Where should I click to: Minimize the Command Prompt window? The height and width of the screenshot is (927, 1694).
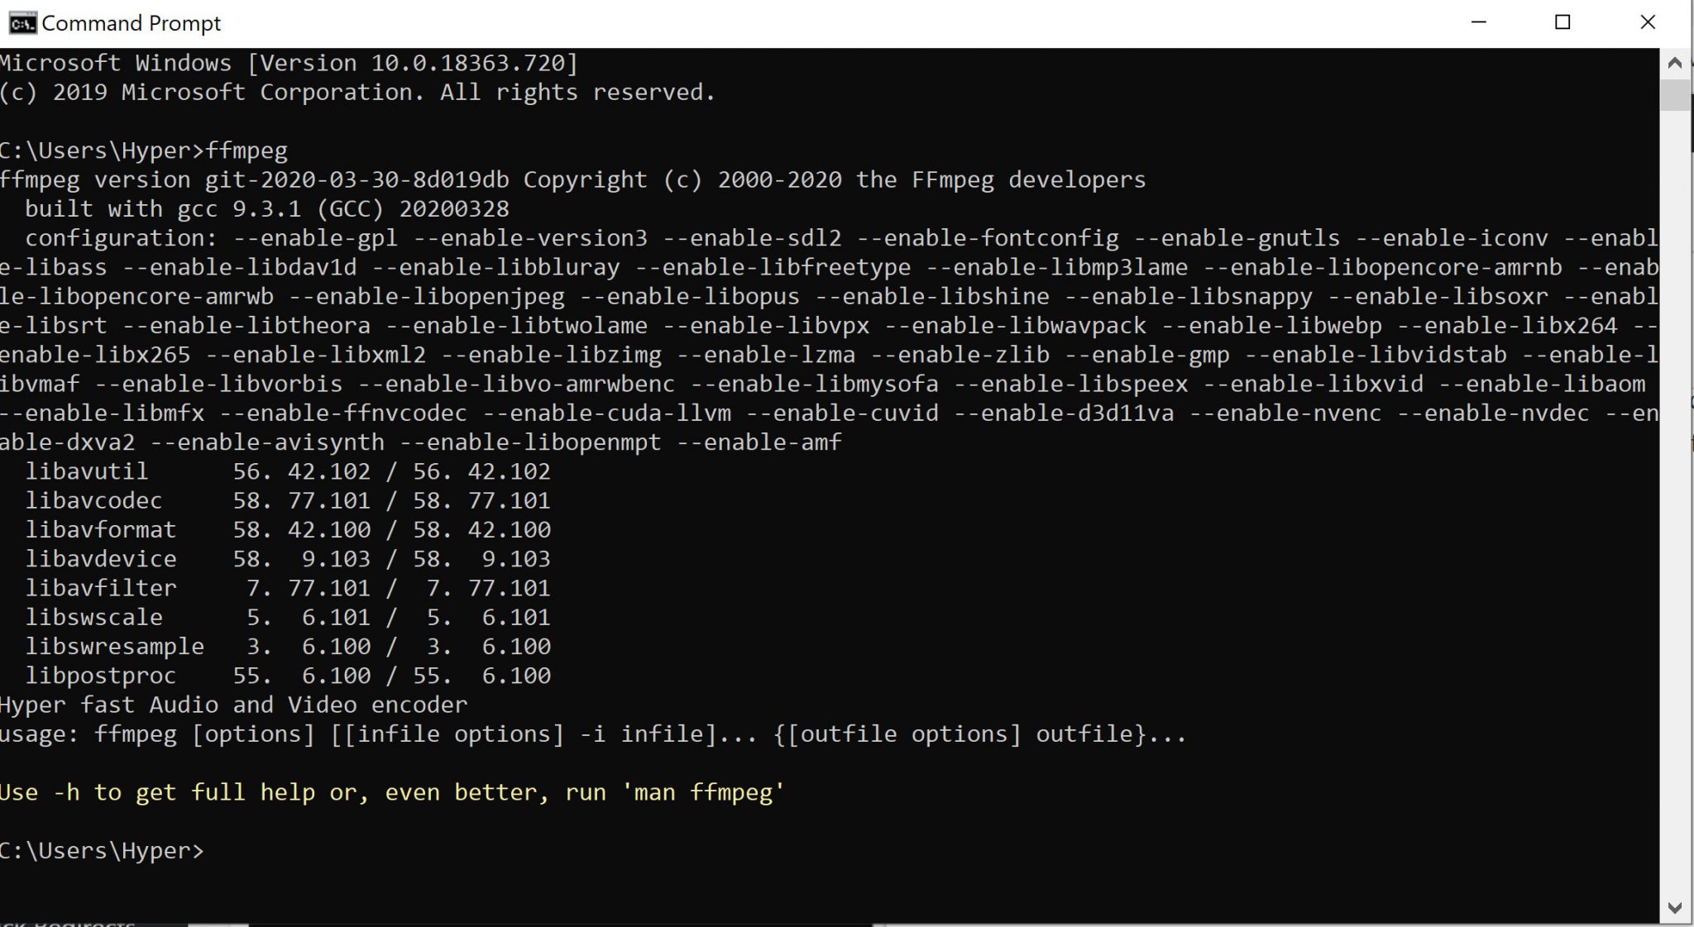pyautogui.click(x=1479, y=22)
